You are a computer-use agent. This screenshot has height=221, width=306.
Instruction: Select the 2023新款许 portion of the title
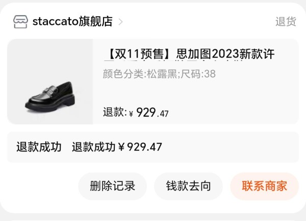point(243,54)
